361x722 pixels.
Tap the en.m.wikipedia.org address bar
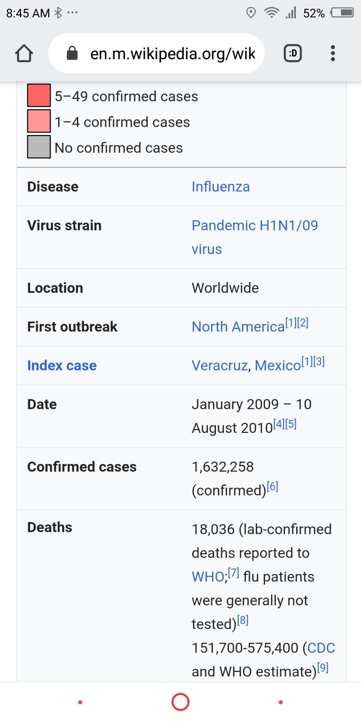pos(172,54)
